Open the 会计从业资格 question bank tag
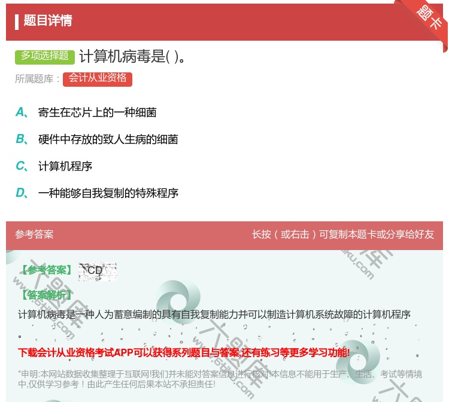 coord(98,79)
